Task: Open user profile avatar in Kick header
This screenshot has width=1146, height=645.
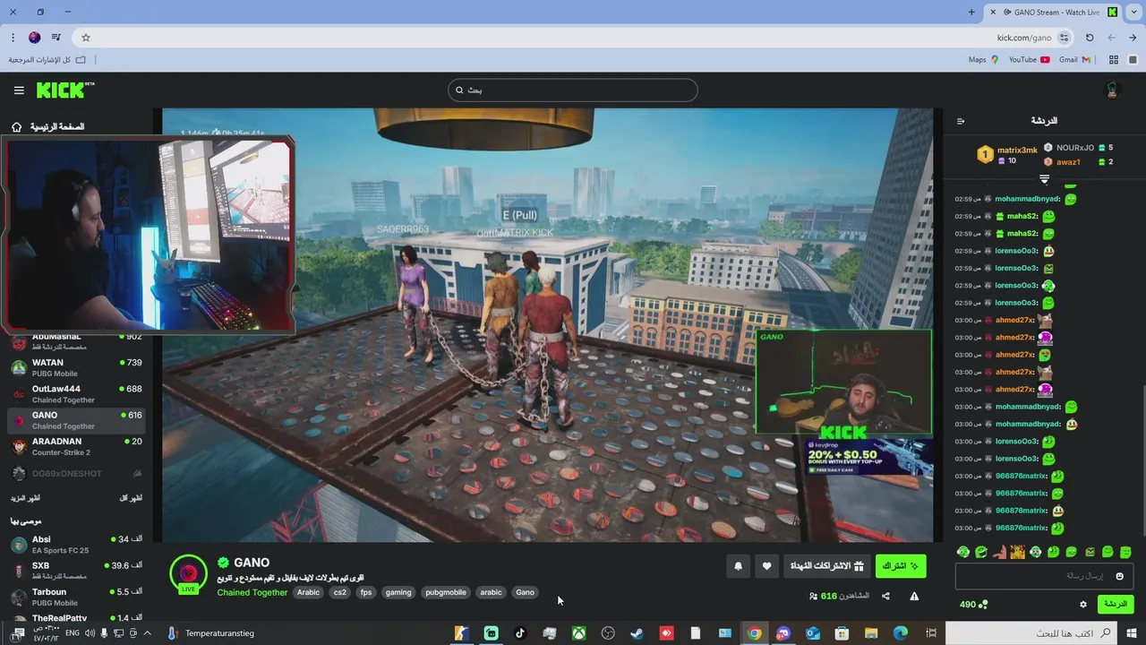Action: pos(1113,90)
